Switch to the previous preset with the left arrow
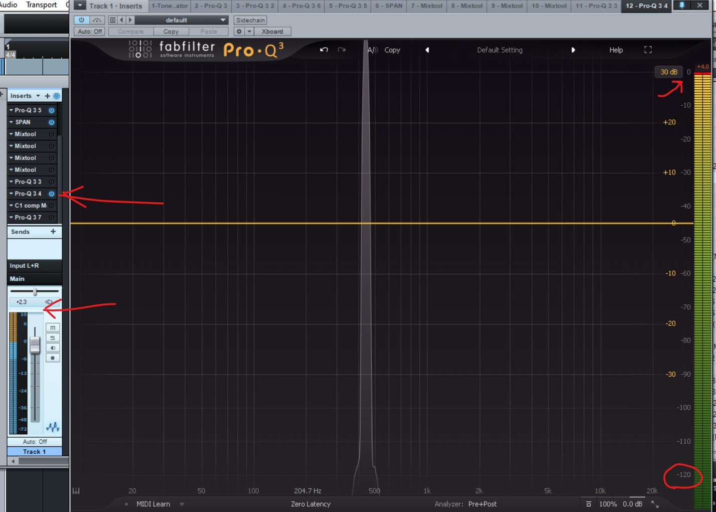The height and width of the screenshot is (512, 716). 427,50
